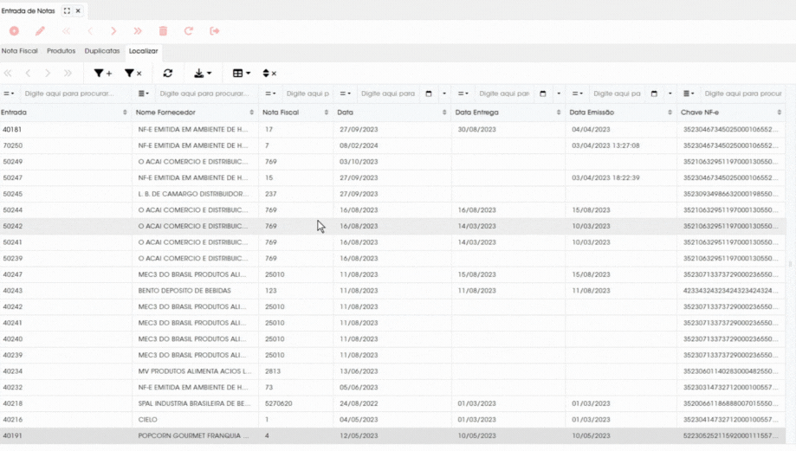
Task: Click the trash delete icon
Action: pos(163,31)
